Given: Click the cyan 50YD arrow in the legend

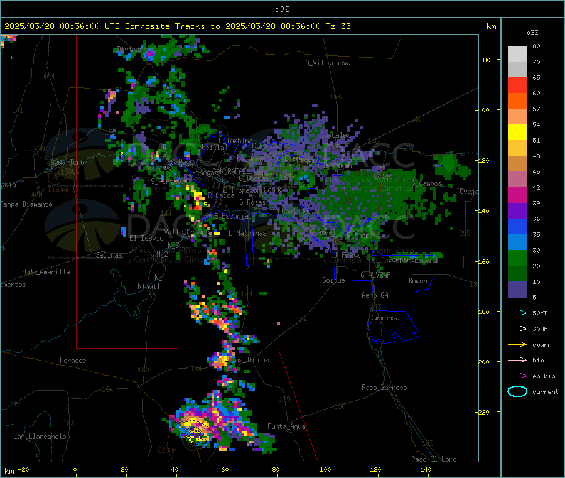Looking at the screenshot, I should pos(517,313).
